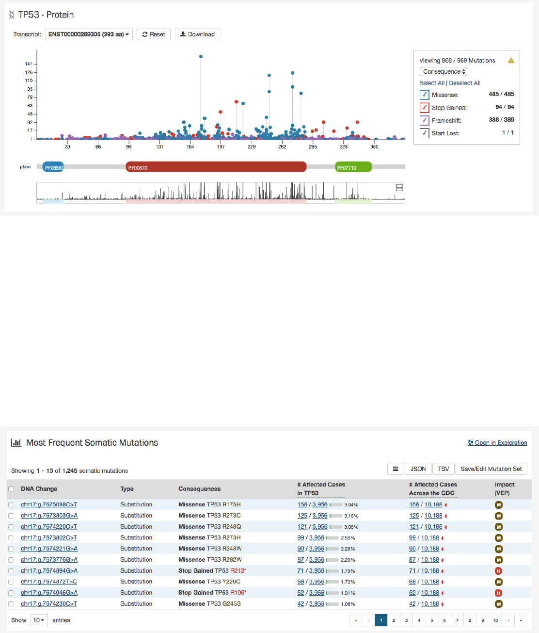Go to page 2 of mutations table
Image resolution: width=539 pixels, height=633 pixels.
point(394,620)
